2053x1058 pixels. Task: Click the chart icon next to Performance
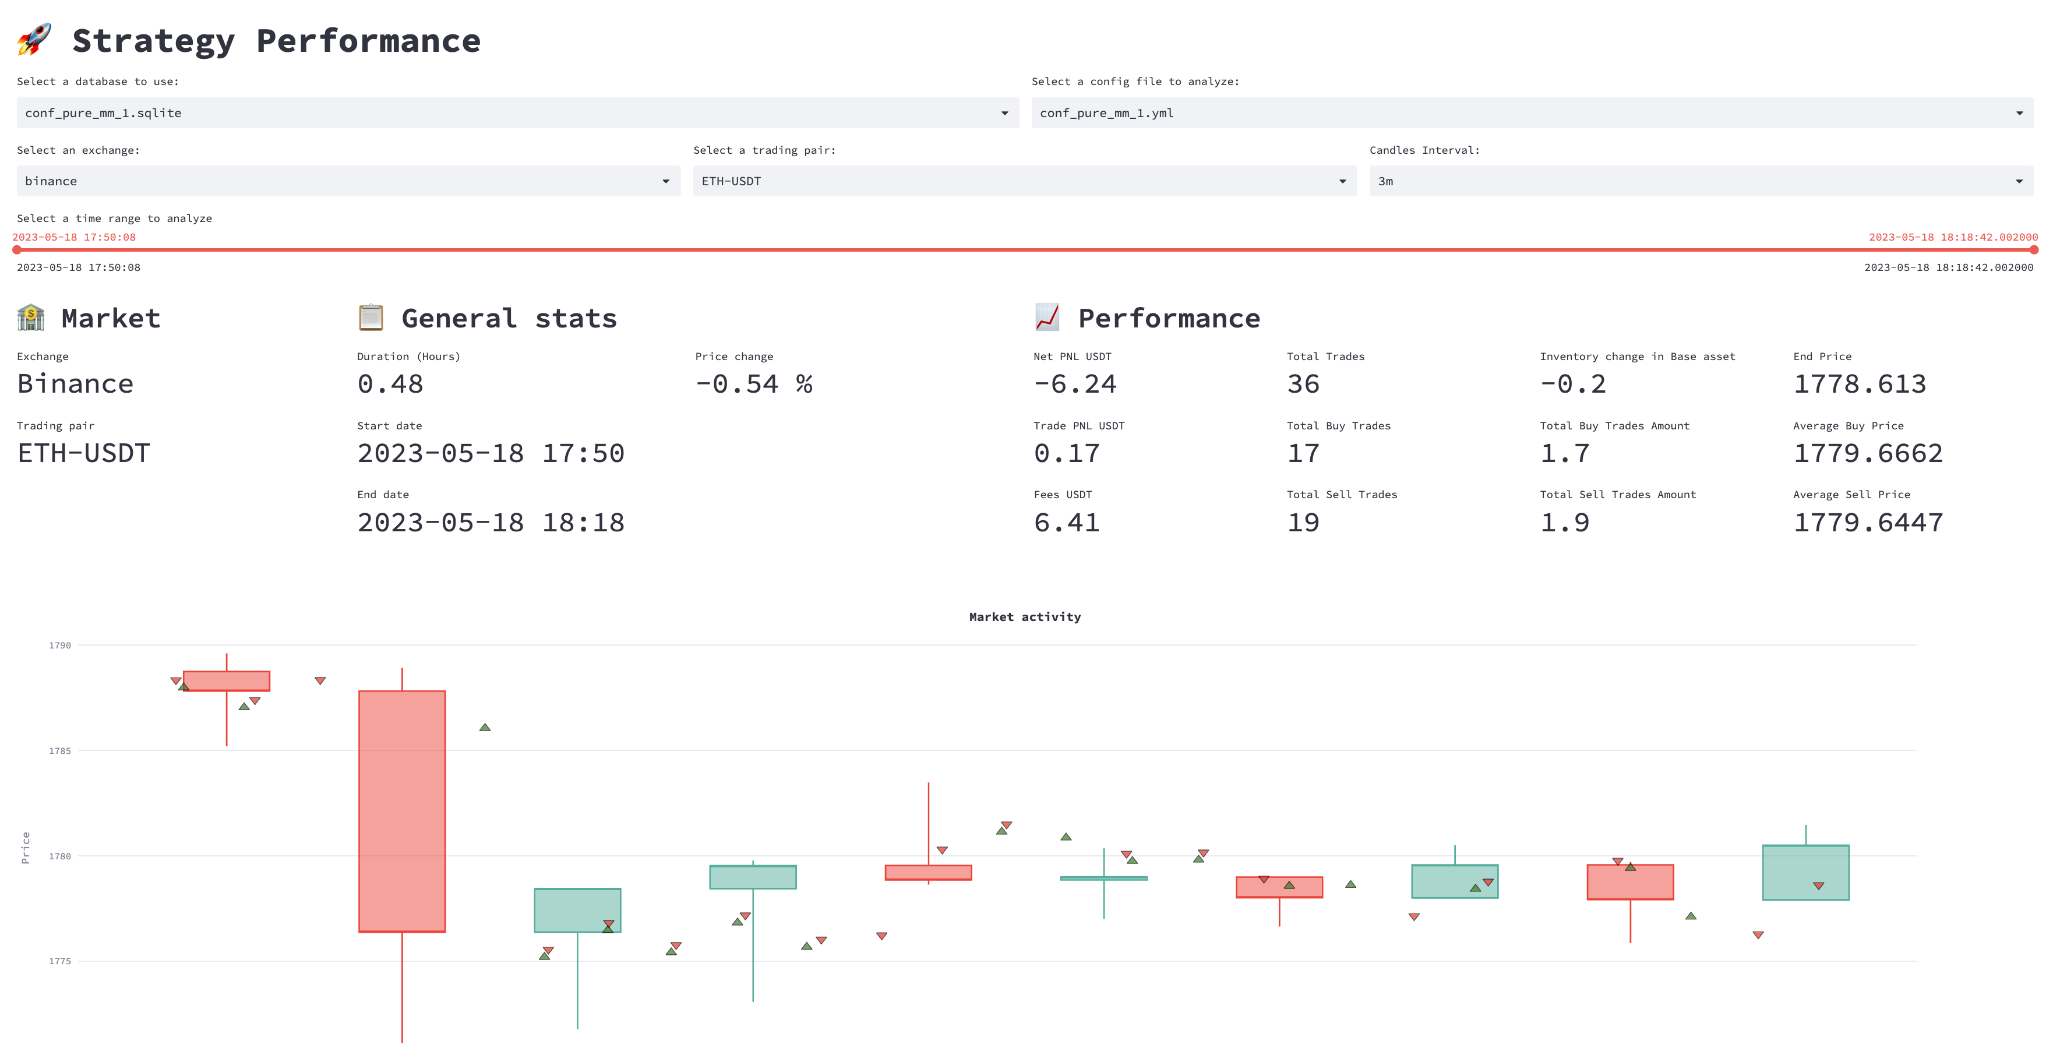pyautogui.click(x=1047, y=318)
